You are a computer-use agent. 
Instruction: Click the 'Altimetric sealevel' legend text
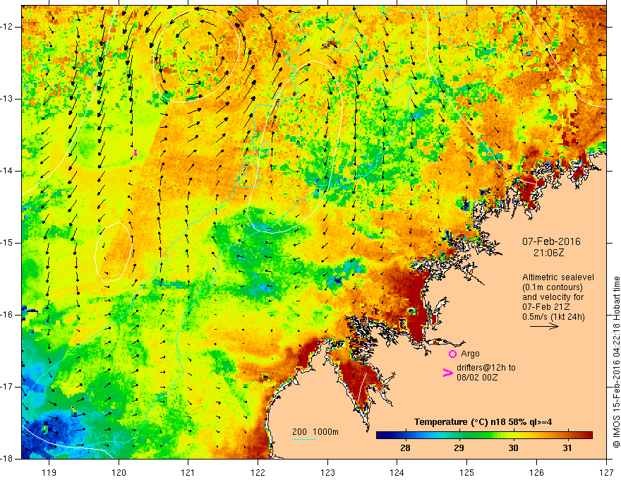[558, 277]
